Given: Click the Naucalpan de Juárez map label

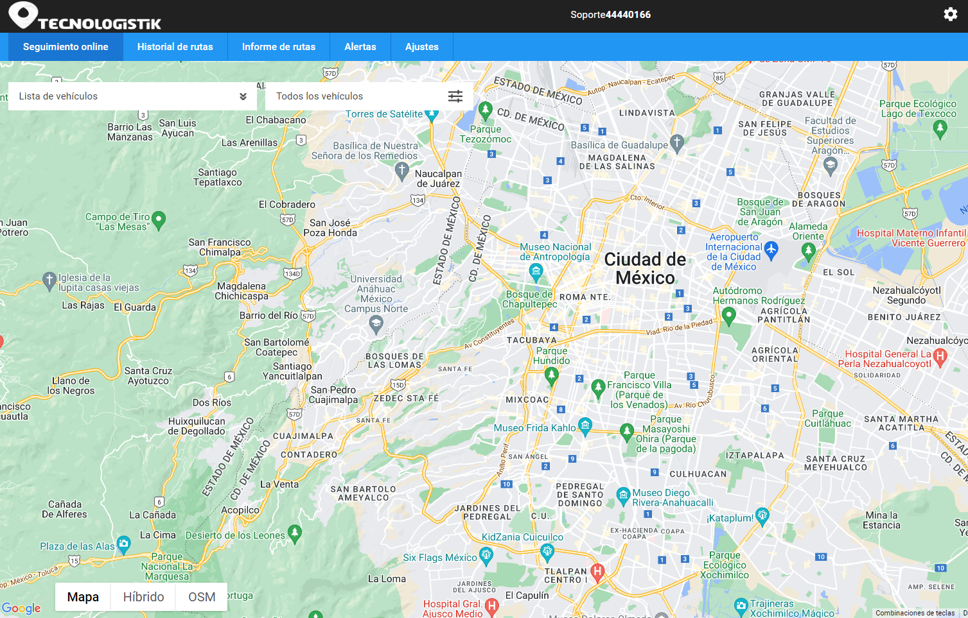Looking at the screenshot, I should click(x=439, y=178).
